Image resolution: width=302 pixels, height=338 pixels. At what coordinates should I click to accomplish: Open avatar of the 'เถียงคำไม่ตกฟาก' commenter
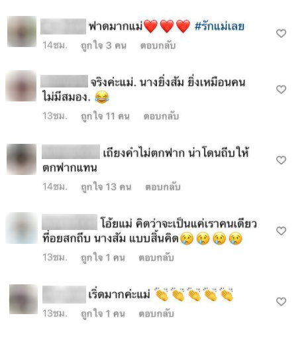tap(21, 159)
